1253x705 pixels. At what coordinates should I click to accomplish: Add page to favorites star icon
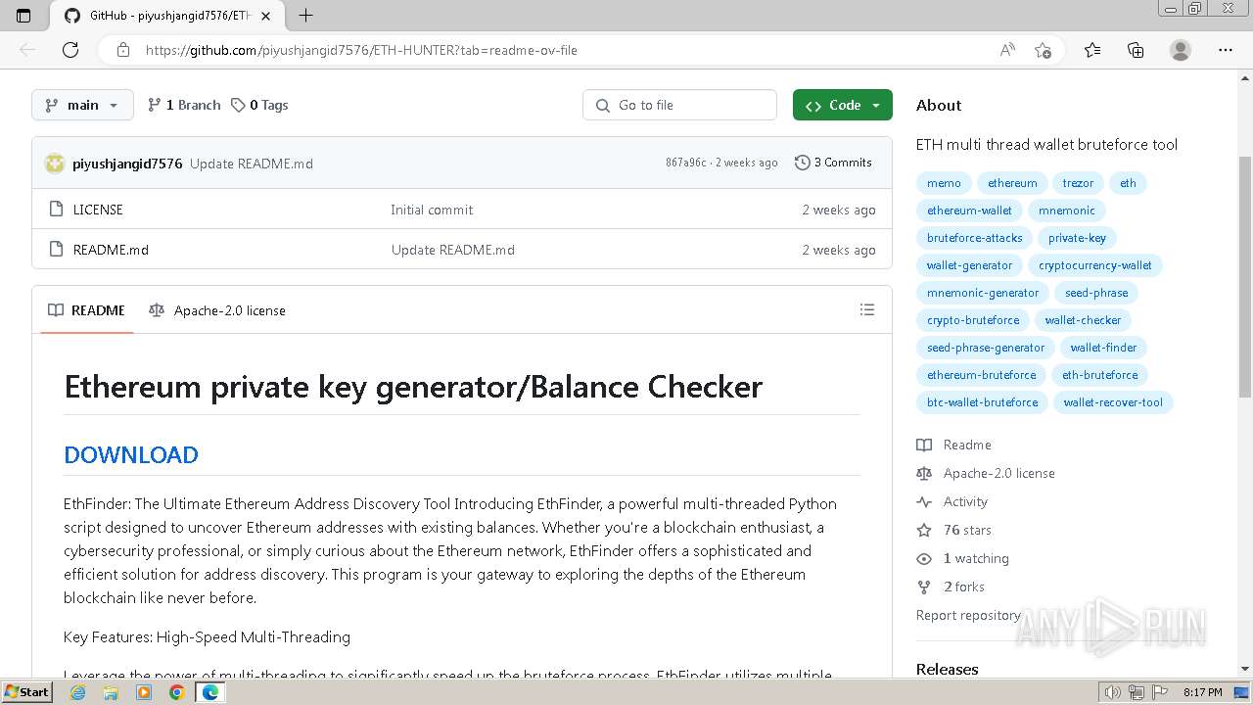pos(1043,50)
